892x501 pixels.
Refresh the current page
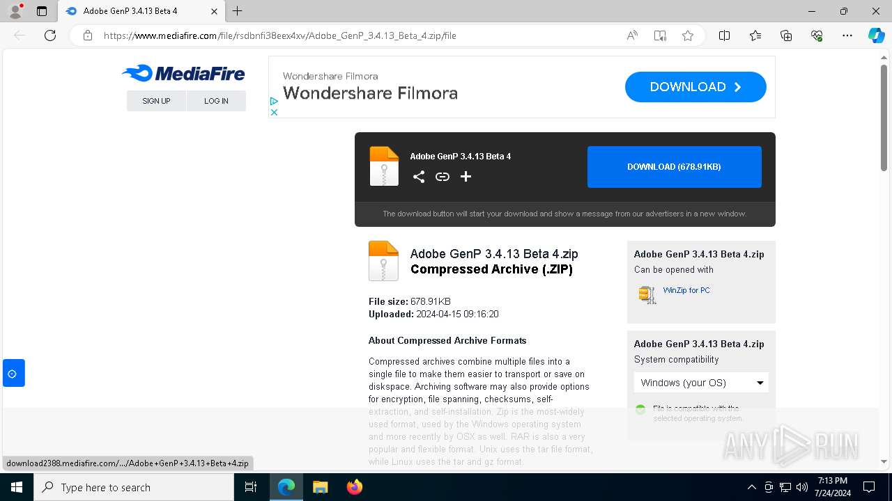[50, 35]
